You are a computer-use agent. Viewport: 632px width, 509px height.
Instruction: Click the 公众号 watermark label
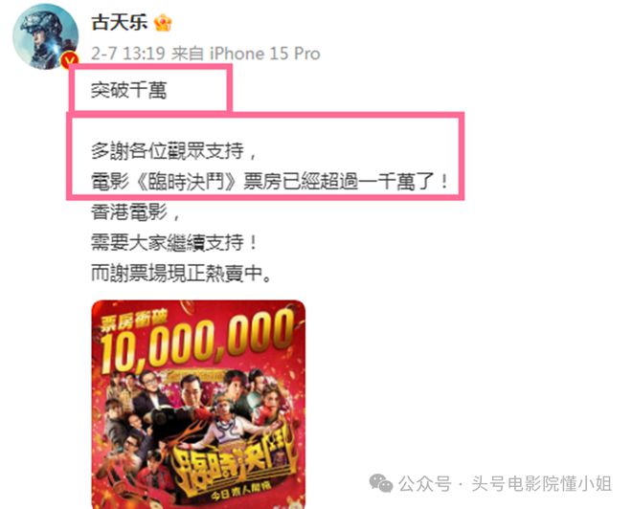424,483
